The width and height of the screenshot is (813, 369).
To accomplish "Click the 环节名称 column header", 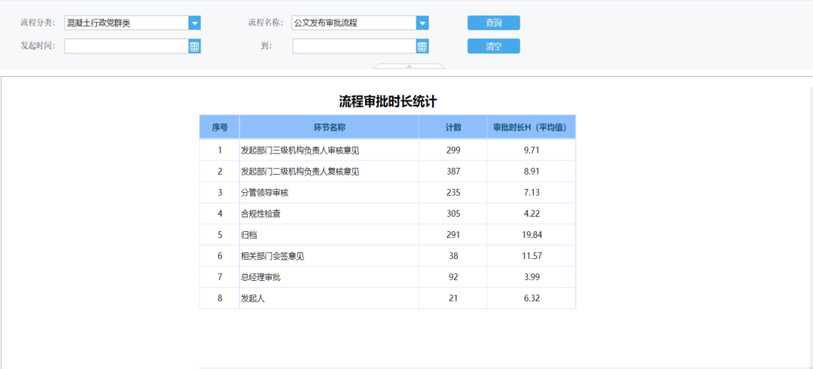I will 329,127.
